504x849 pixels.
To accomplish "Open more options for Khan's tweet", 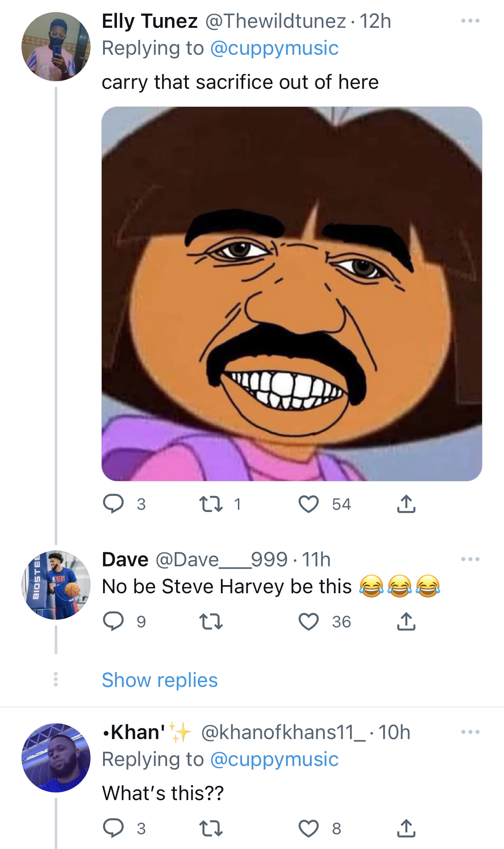I will coord(470,732).
